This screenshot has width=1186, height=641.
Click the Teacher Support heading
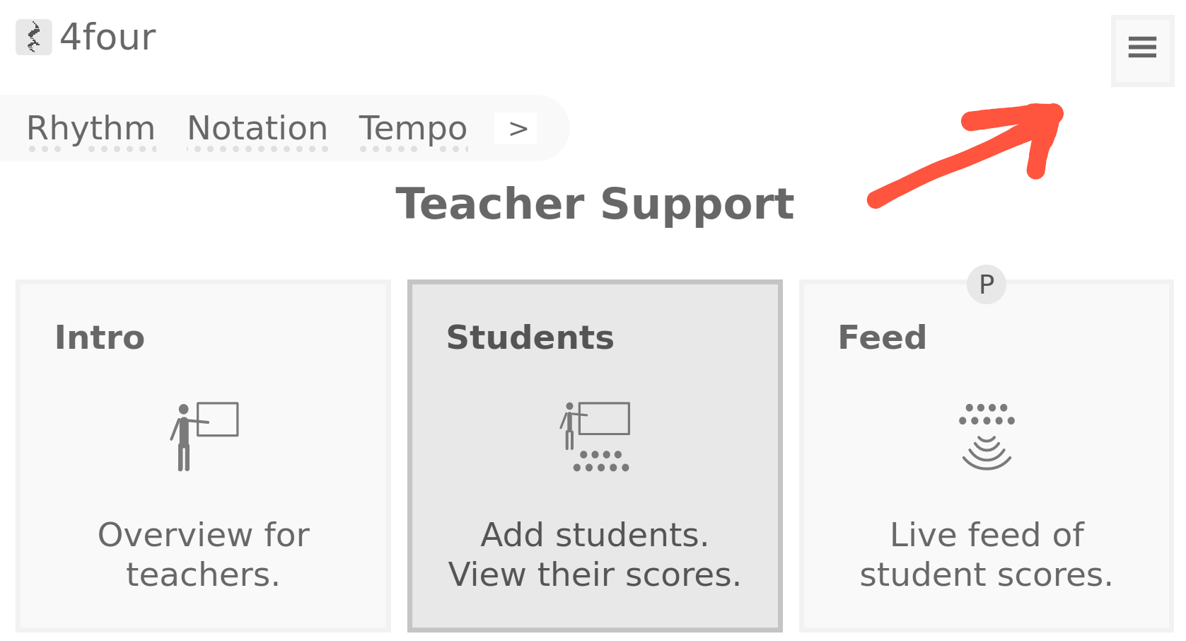[595, 204]
